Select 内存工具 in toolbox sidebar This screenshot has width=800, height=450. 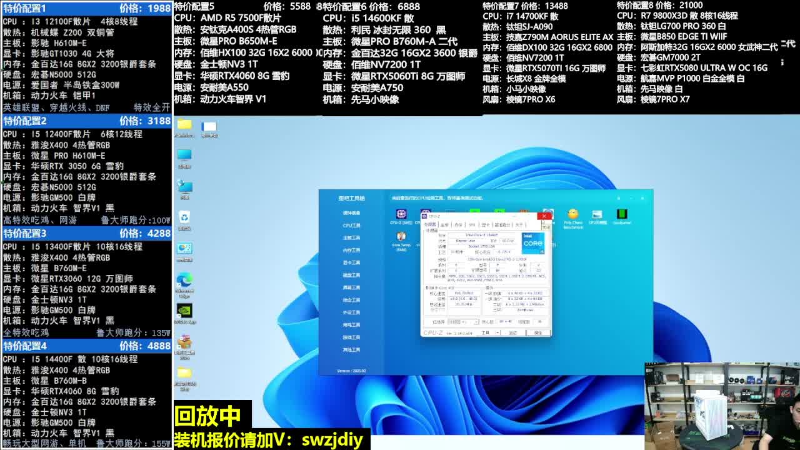pos(351,250)
